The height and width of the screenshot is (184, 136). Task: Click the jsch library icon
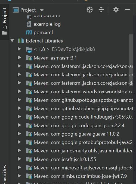pyautogui.click(x=29, y=159)
